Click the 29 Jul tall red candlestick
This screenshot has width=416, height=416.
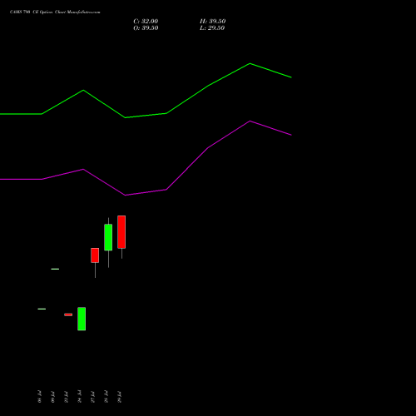[121, 232]
